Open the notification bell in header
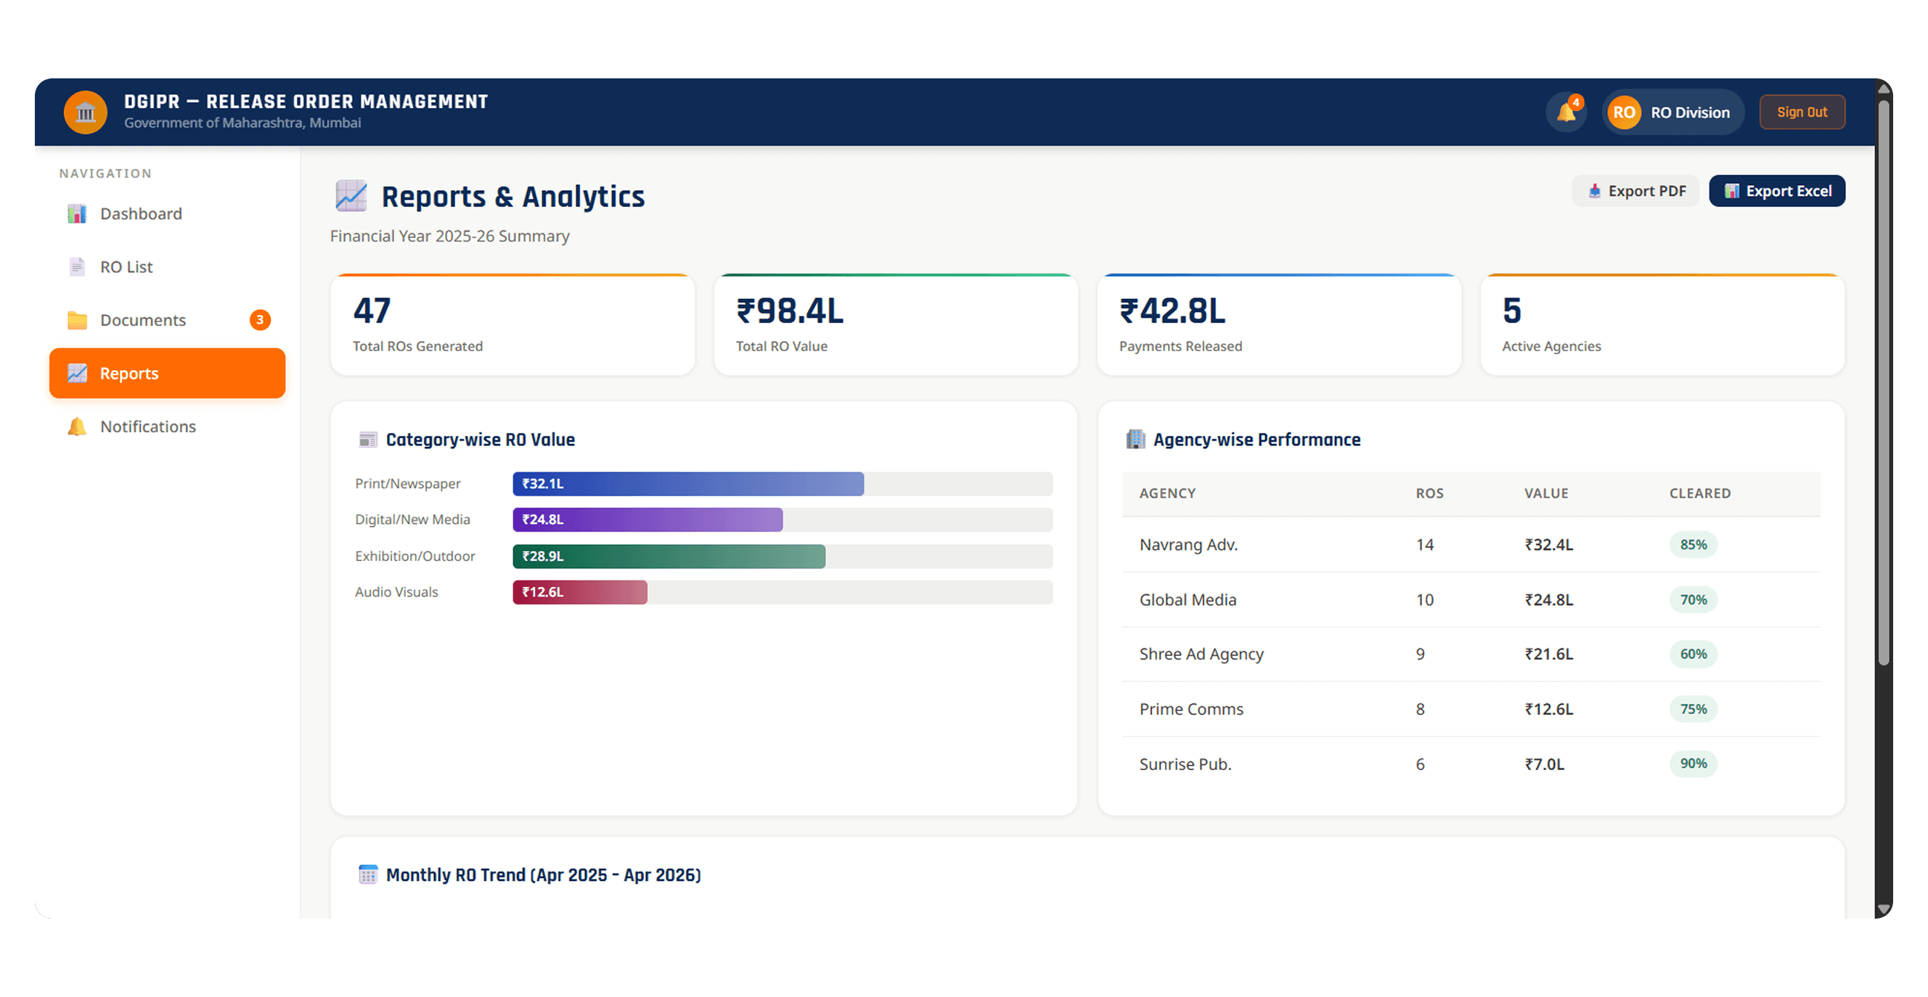 click(x=1566, y=112)
